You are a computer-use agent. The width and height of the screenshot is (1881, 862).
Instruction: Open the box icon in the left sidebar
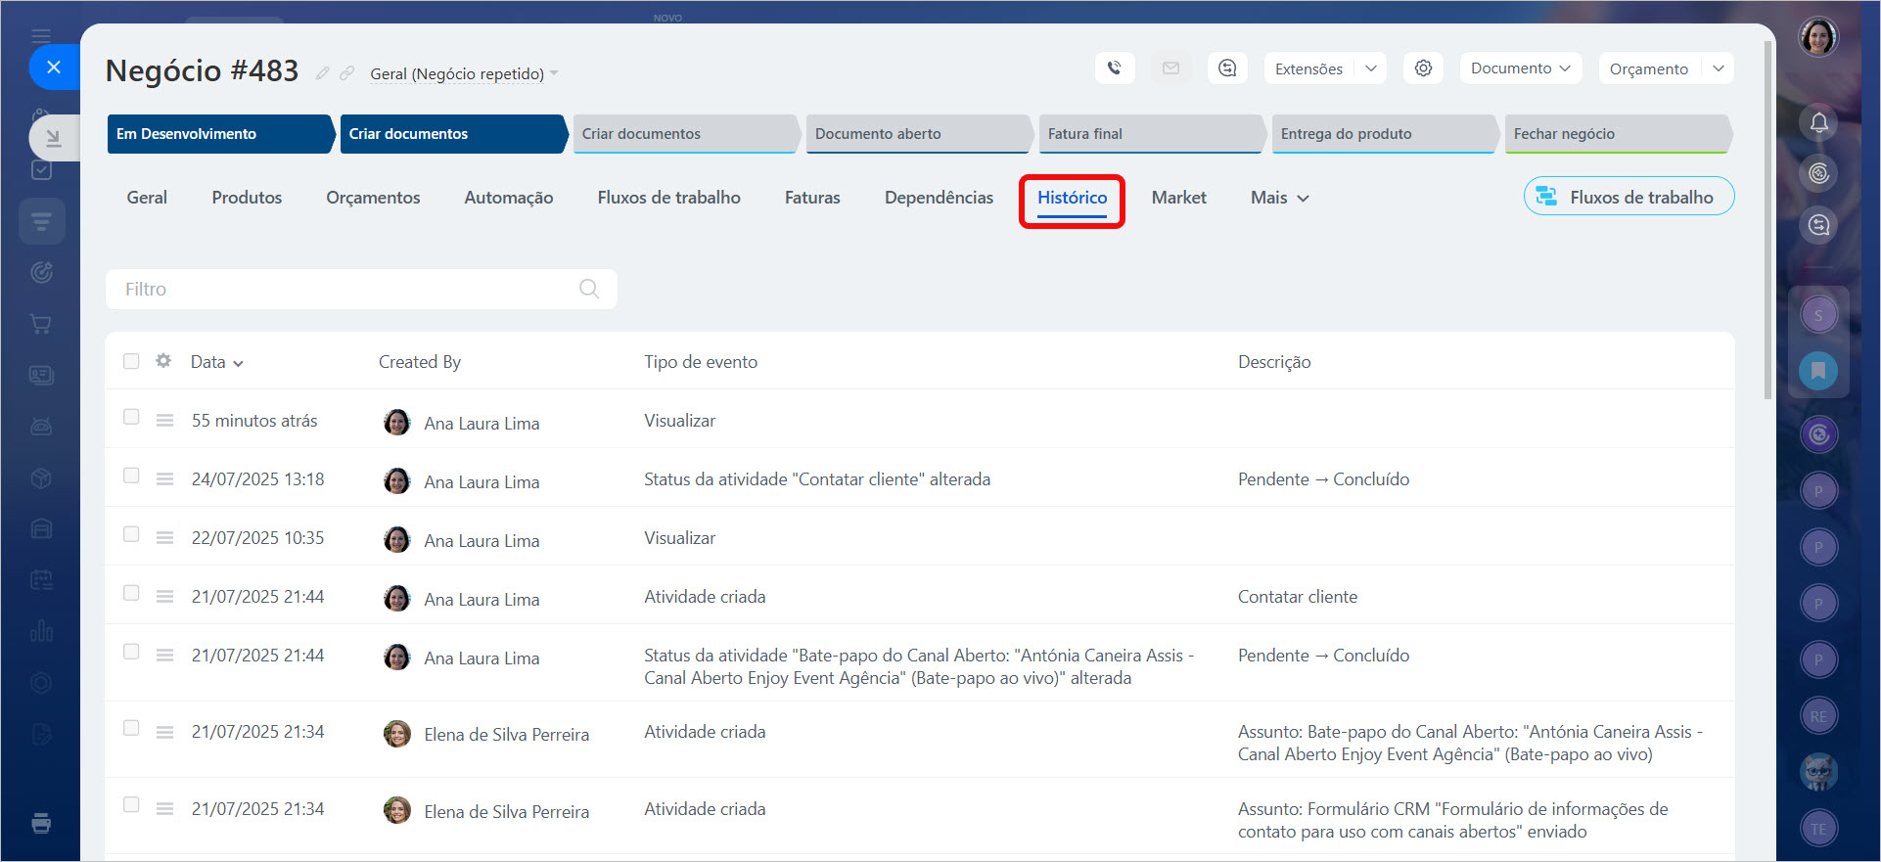[41, 477]
